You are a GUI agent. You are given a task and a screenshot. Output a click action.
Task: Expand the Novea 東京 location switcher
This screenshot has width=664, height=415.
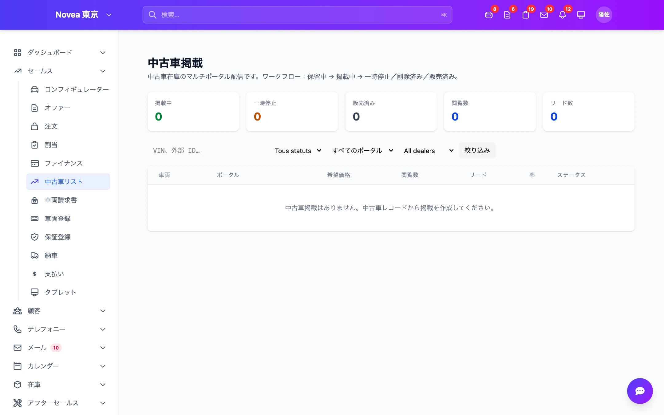pos(83,15)
